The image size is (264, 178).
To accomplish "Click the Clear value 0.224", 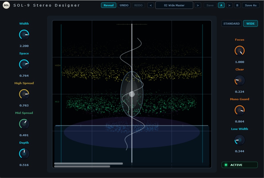I will click(240, 92).
